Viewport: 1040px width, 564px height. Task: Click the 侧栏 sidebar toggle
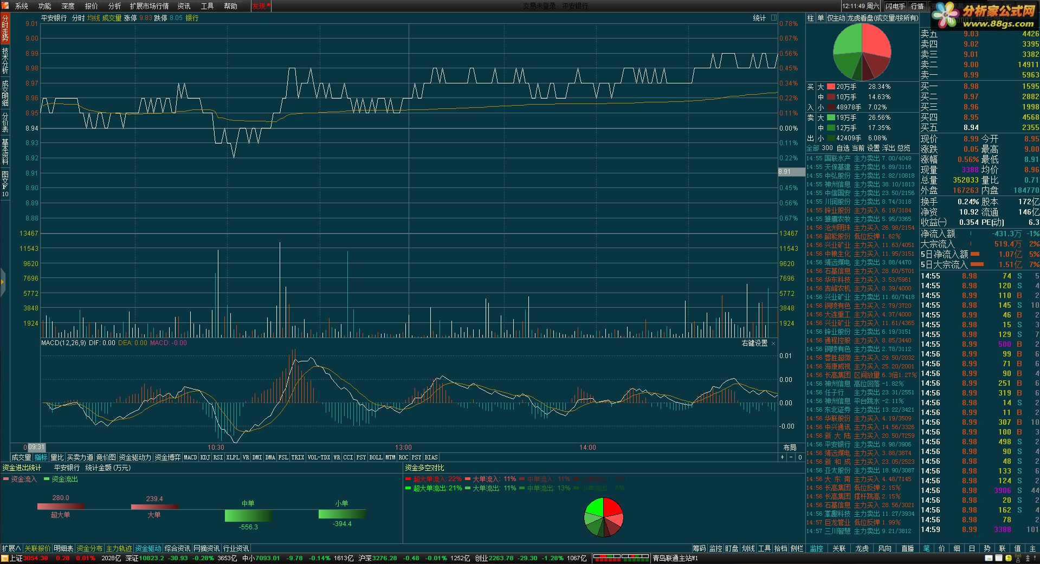click(797, 548)
